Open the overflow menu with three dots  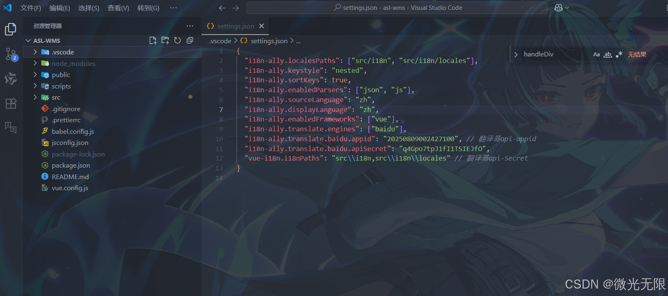point(173,8)
